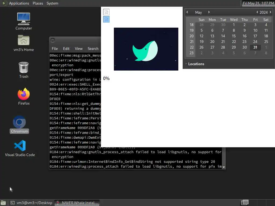Select May 1 in the calendar
Image resolution: width=275 pixels, height=206 pixels.
(x=234, y=25)
